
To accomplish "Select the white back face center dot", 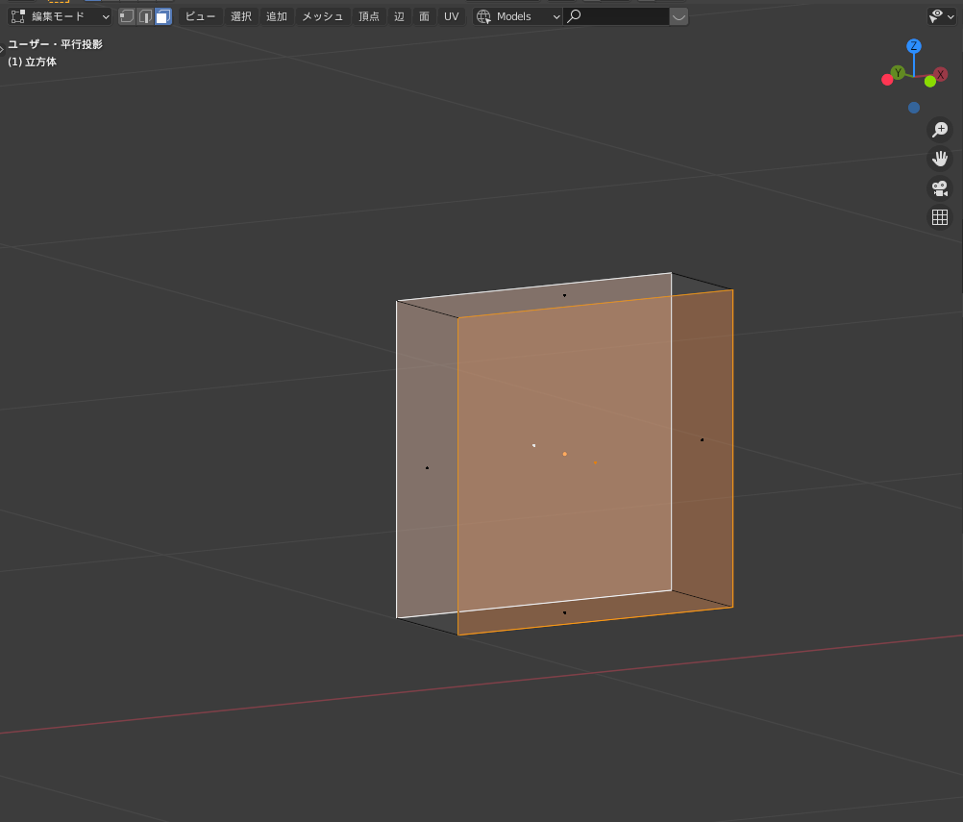I will (x=533, y=445).
